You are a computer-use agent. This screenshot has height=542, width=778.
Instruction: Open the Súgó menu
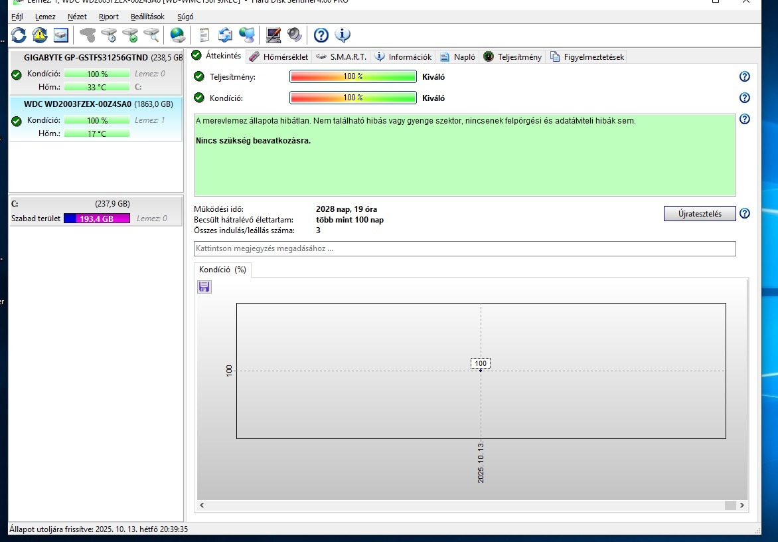(x=185, y=17)
